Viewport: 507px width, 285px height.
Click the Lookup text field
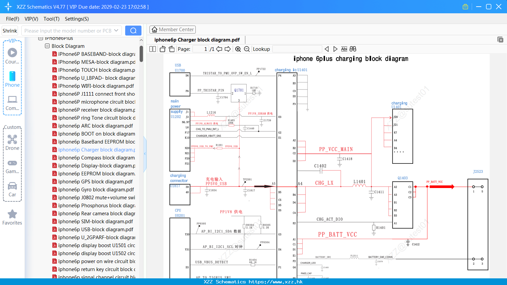(297, 49)
